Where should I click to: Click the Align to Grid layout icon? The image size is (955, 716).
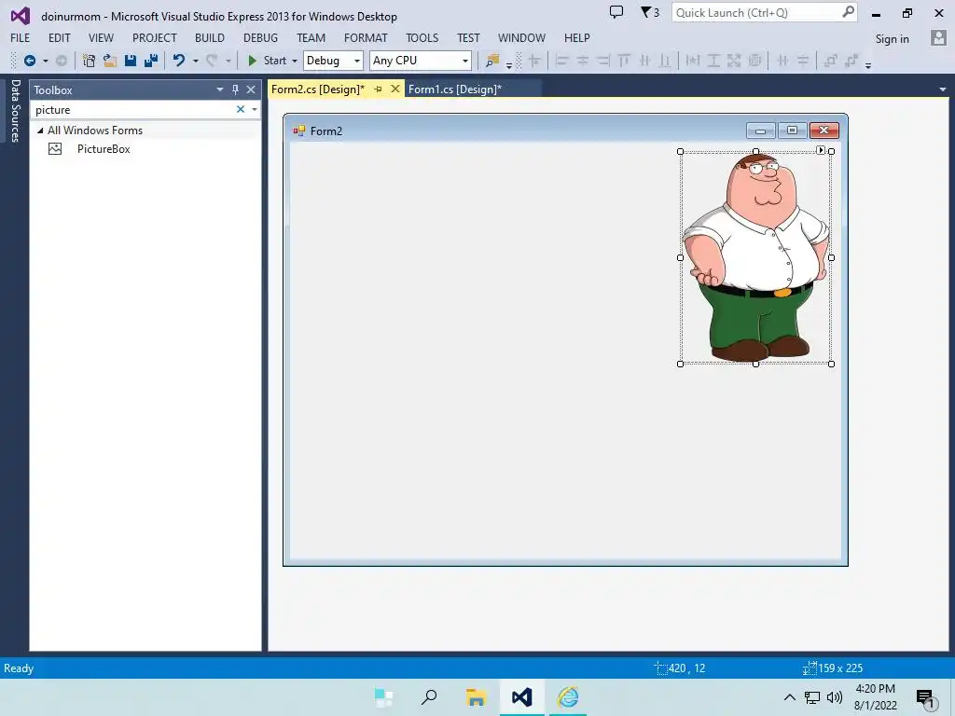click(534, 61)
